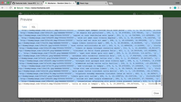Select the SQL preview tab
Screen dimensions: 181x102
tap(33, 27)
